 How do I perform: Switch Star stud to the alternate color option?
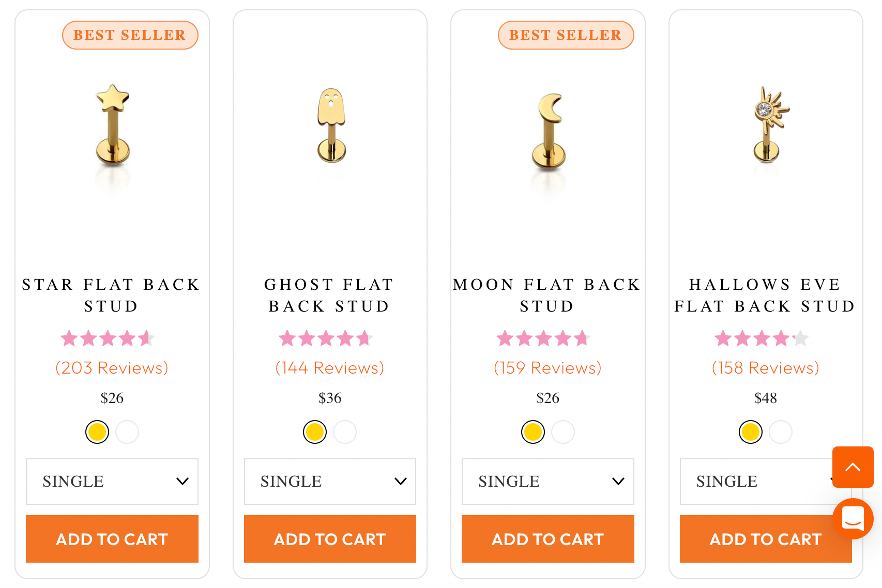127,432
